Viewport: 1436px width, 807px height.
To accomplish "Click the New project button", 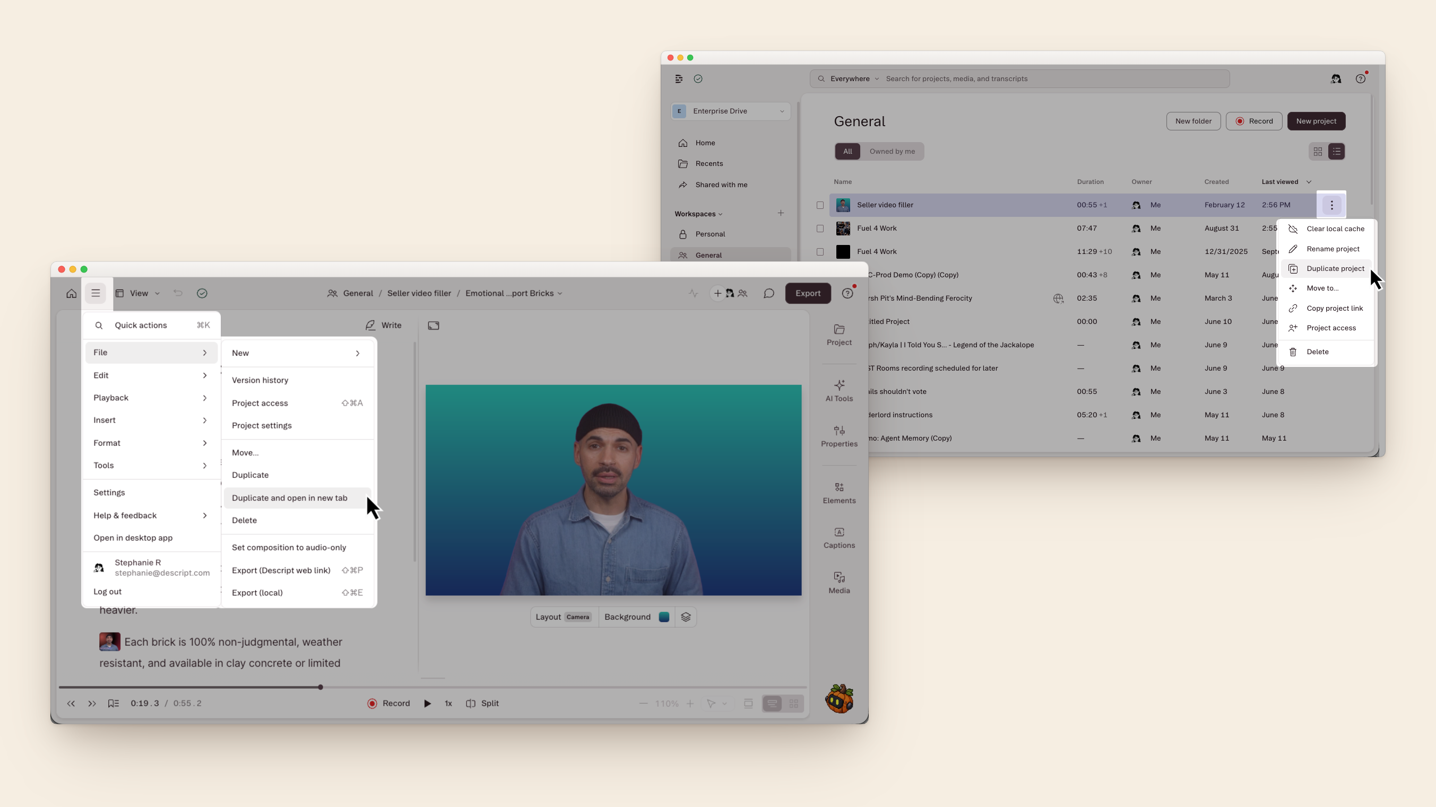I will [1316, 121].
